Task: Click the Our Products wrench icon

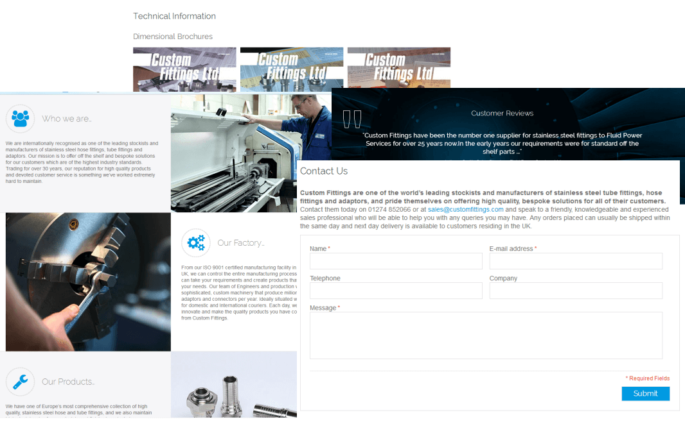Action: pos(20,382)
